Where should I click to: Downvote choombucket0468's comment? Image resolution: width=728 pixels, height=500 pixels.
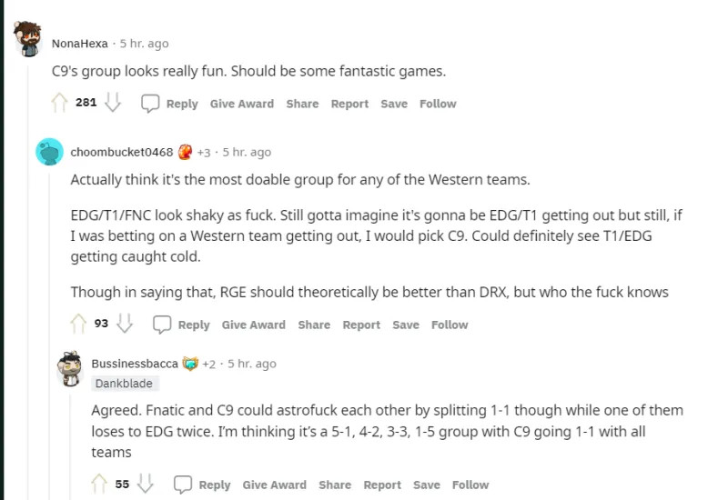click(126, 325)
